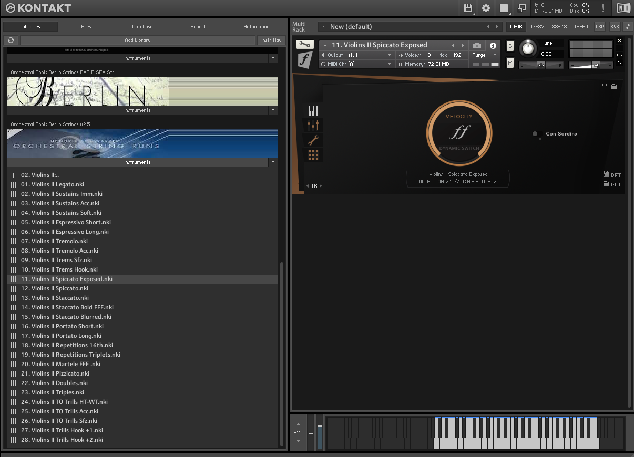634x457 pixels.
Task: Mute the instrument with M button
Action: (x=510, y=63)
